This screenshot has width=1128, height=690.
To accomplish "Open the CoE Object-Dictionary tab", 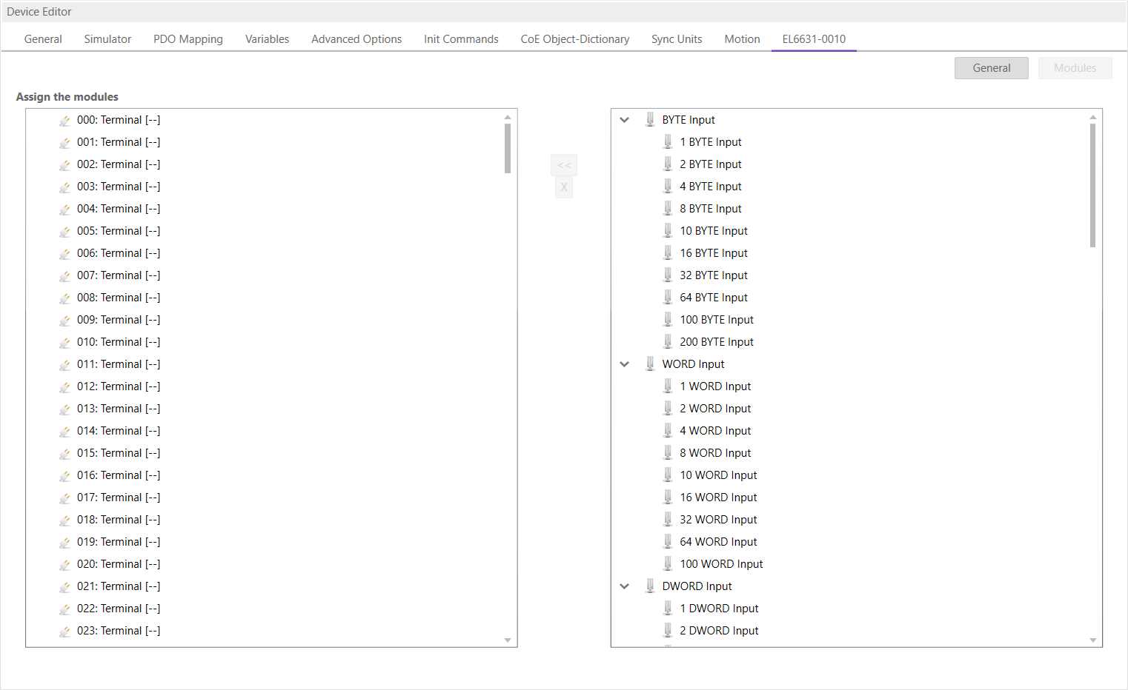I will (574, 39).
